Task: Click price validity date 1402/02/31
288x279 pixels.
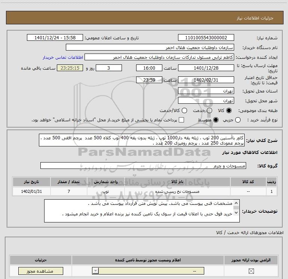Action: pyautogui.click(x=206, y=80)
